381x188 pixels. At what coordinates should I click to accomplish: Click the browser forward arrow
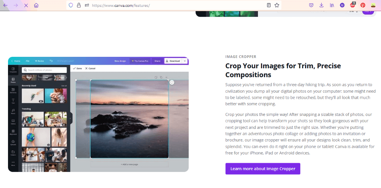[16, 5]
